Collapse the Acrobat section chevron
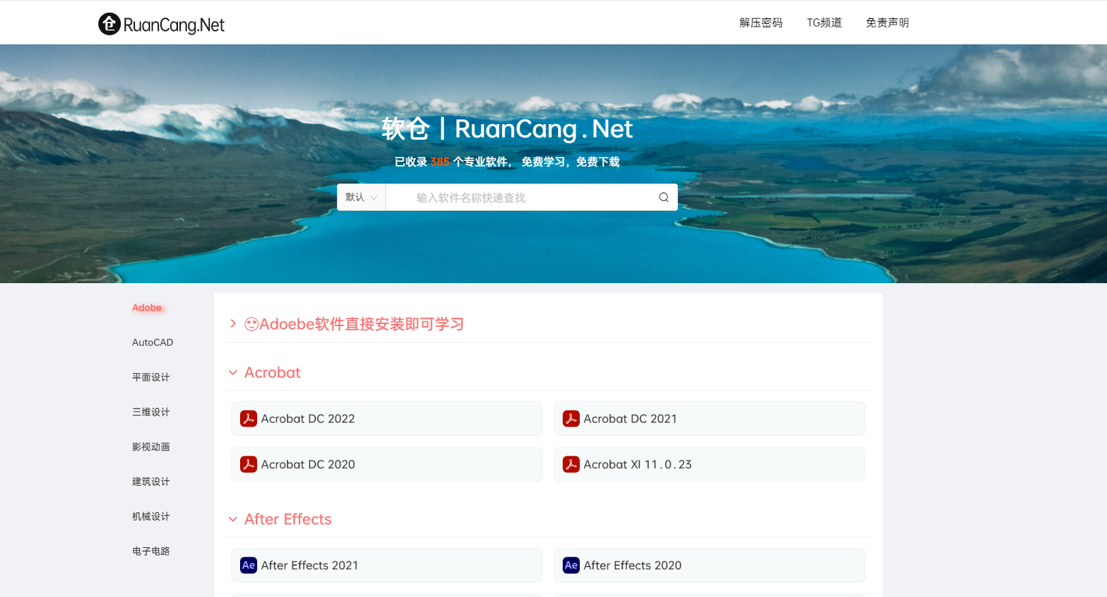The width and height of the screenshot is (1107, 597). (x=233, y=373)
